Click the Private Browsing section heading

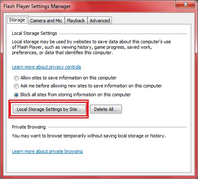[x=29, y=127]
